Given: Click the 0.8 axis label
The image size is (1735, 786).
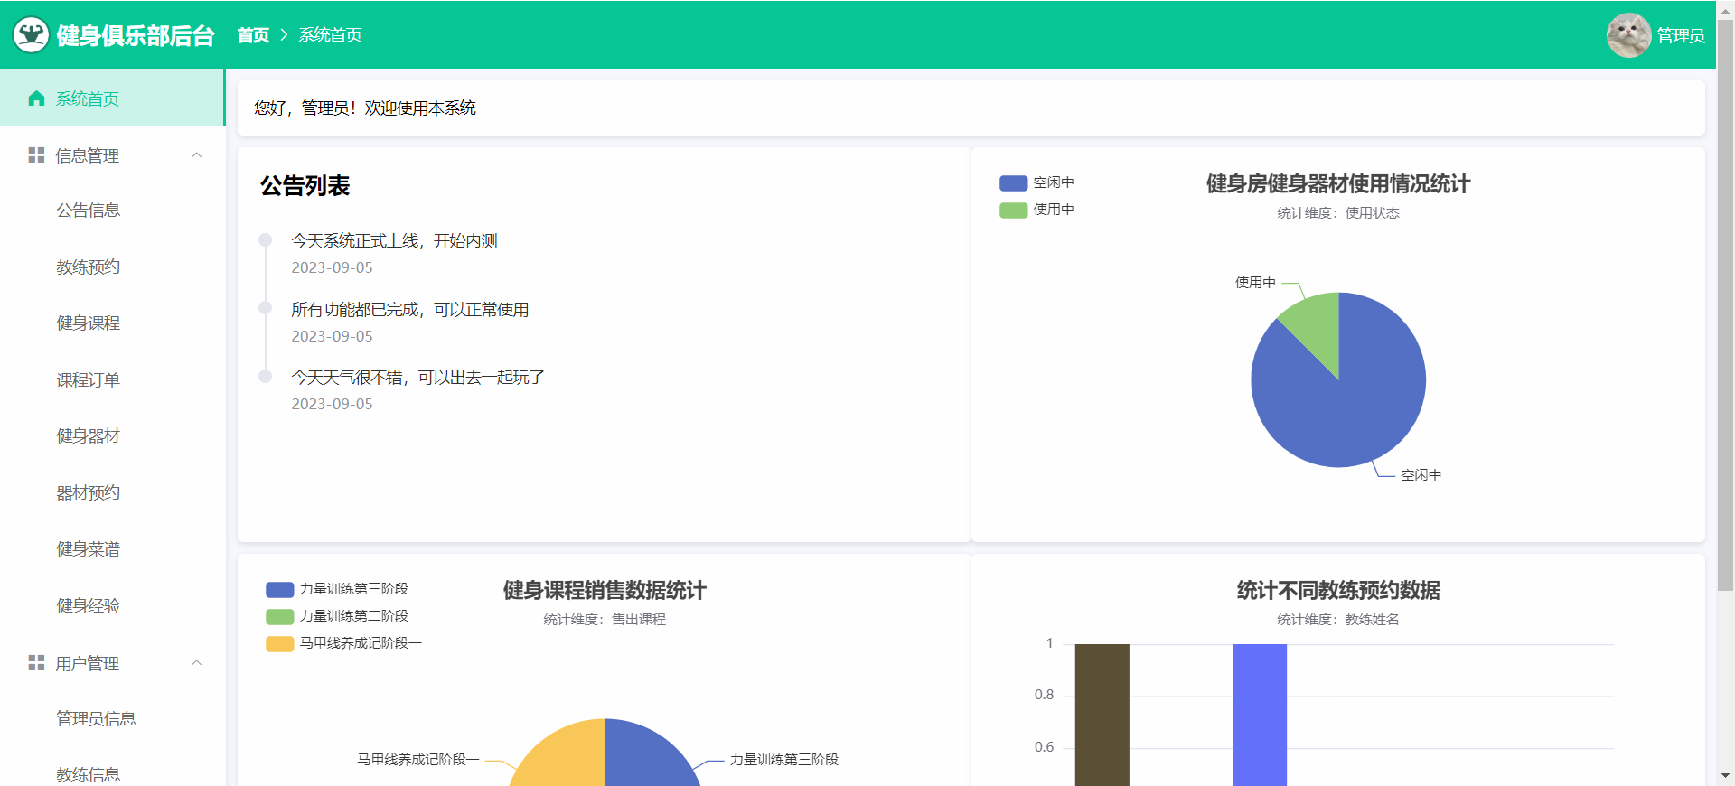Looking at the screenshot, I should pos(1044,695).
